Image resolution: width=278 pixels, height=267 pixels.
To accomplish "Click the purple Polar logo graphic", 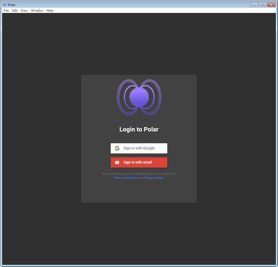I will pyautogui.click(x=139, y=97).
